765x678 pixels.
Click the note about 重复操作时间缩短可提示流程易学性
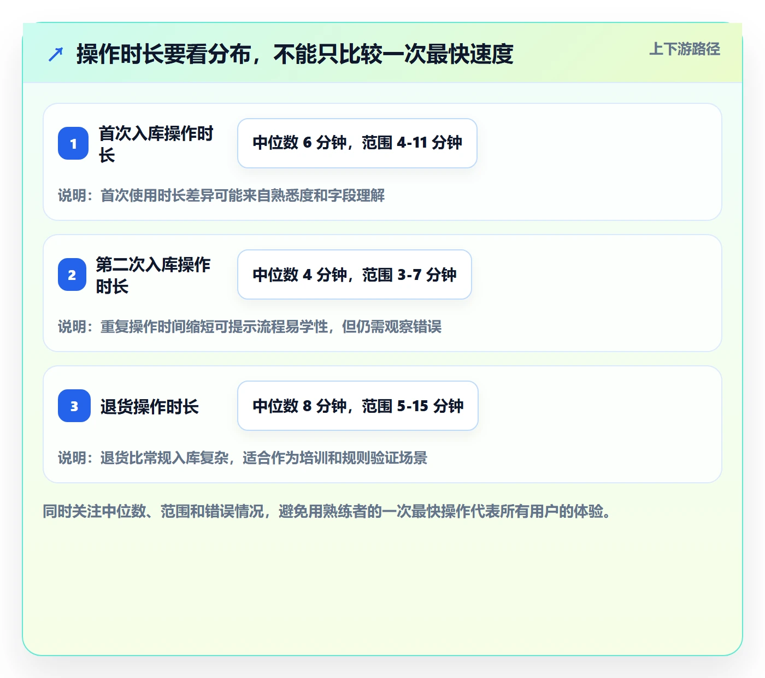tap(250, 326)
